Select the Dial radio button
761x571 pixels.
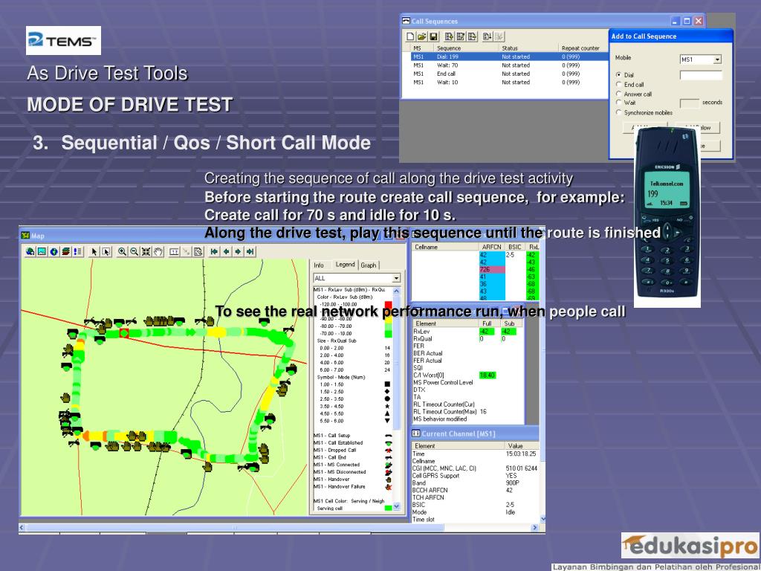[x=619, y=75]
